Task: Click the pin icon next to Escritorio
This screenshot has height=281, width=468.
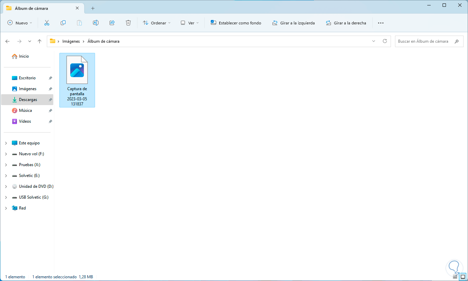Action: point(50,78)
